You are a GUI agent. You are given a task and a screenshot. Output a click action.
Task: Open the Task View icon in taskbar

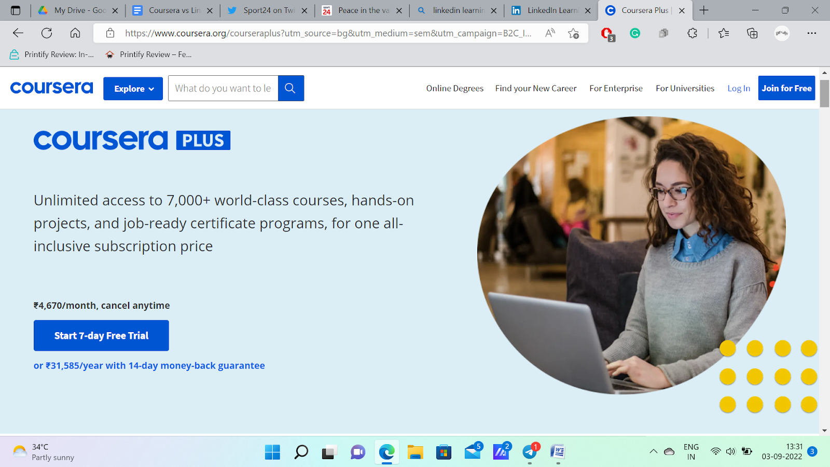click(329, 452)
